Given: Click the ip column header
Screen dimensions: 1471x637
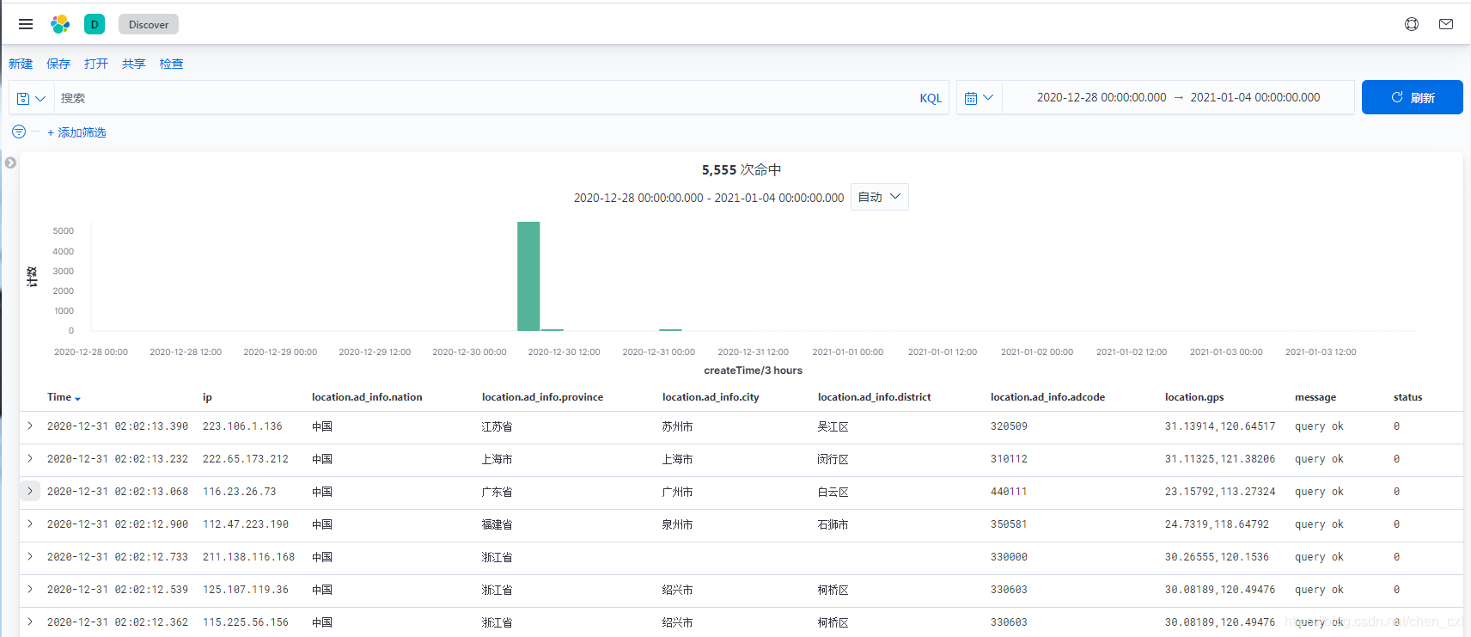Looking at the screenshot, I should (207, 397).
